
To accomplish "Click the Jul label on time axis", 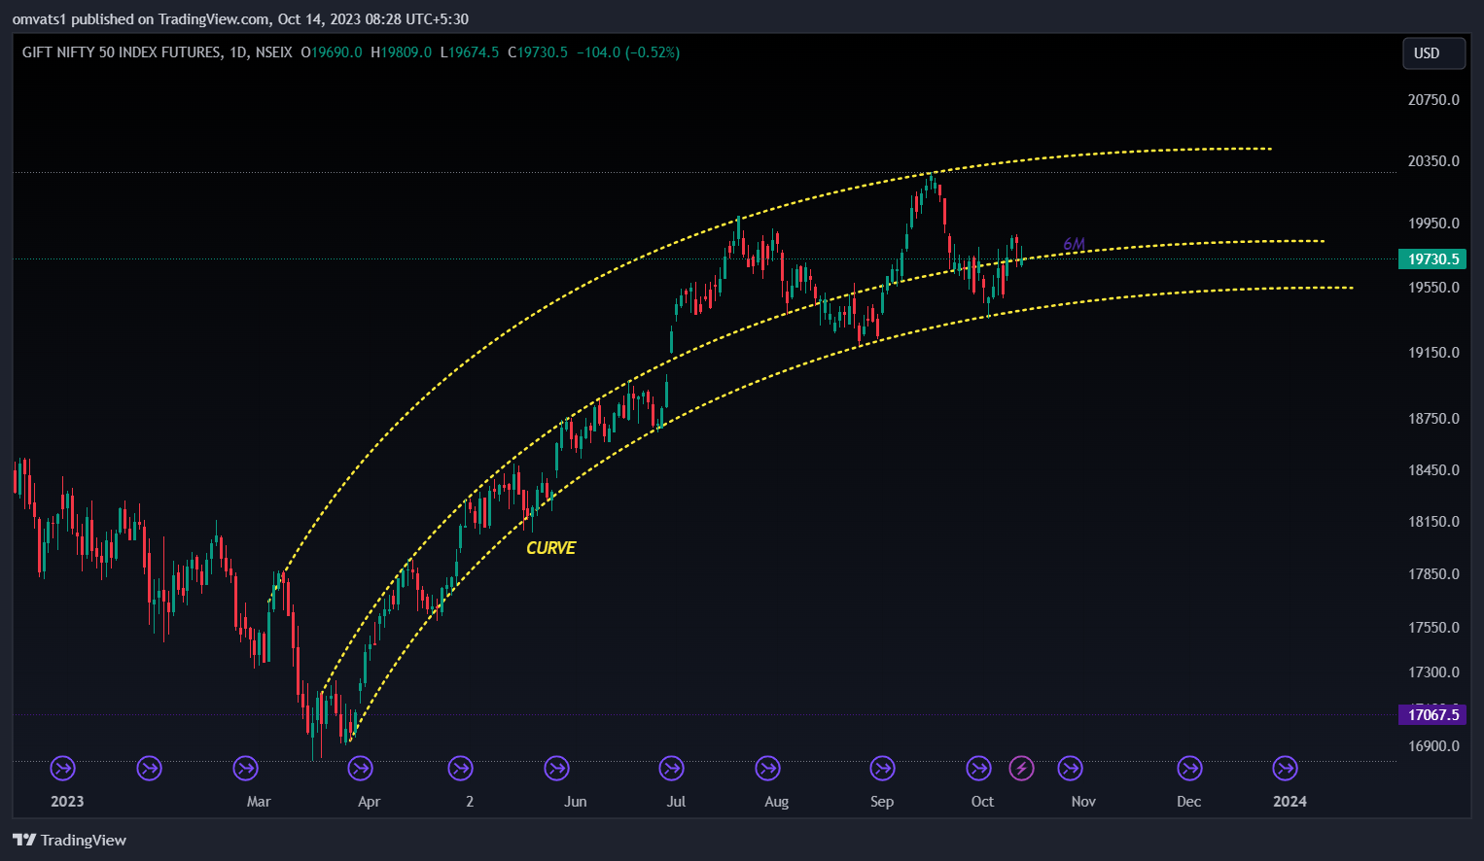I will 676,802.
